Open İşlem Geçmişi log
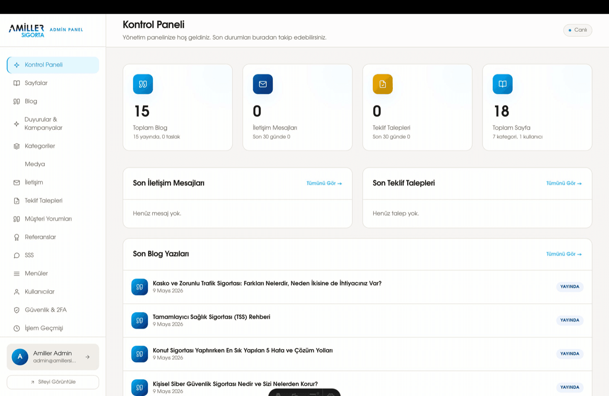The width and height of the screenshot is (609, 396). coord(53,329)
